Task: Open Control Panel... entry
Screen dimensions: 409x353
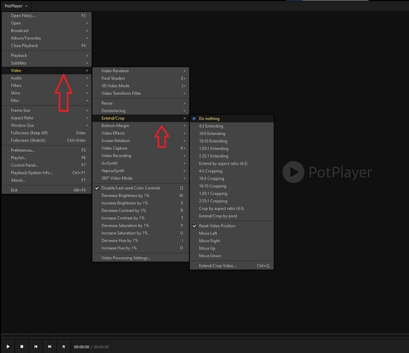Action: (47, 165)
